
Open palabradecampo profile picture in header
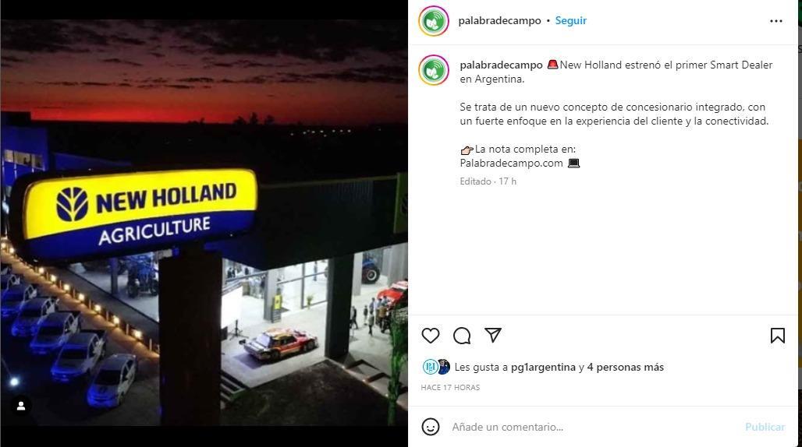[x=433, y=21]
